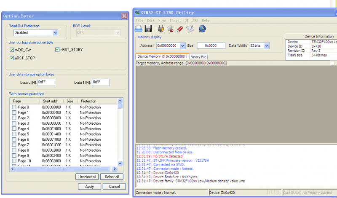The width and height of the screenshot is (337, 198).
Task: Open the Data Width dropdown
Action: pyautogui.click(x=267, y=45)
